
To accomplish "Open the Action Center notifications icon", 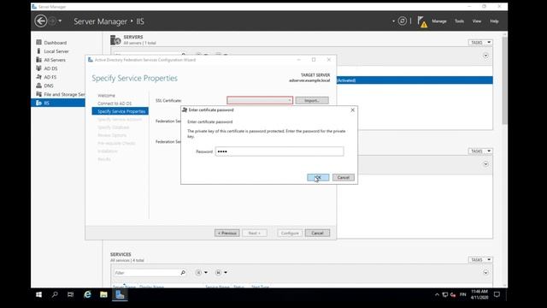I will [497, 294].
